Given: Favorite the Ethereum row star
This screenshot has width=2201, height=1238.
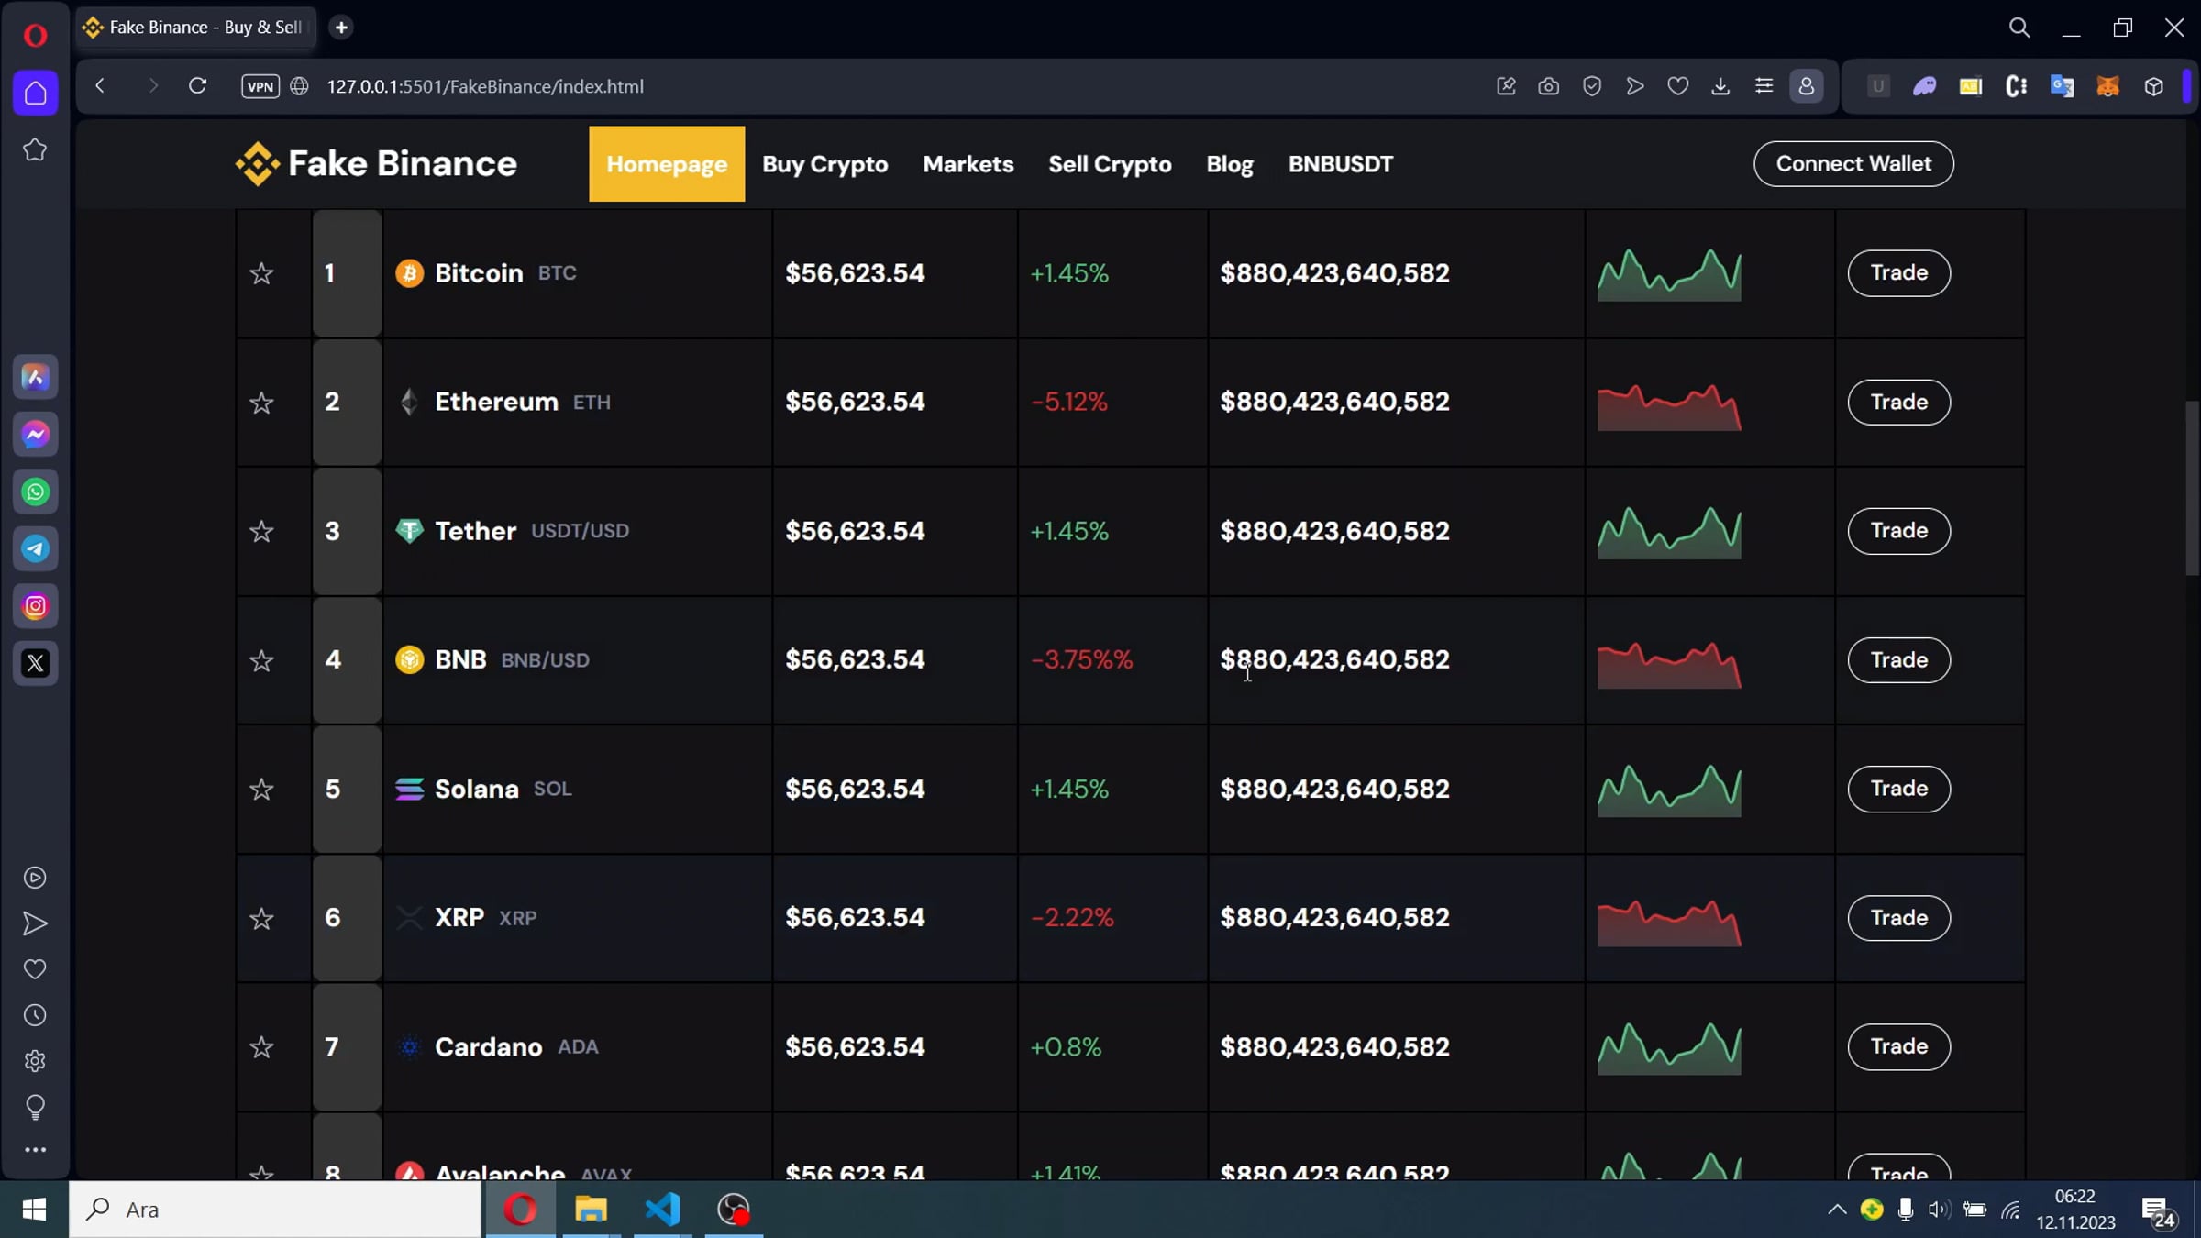Looking at the screenshot, I should (261, 403).
